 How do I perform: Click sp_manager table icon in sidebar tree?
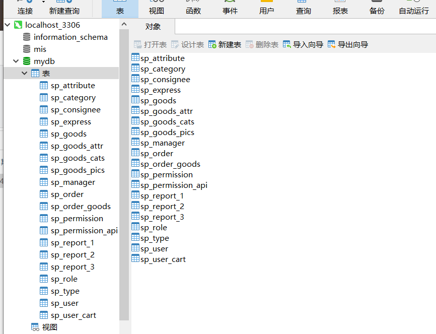(44, 182)
